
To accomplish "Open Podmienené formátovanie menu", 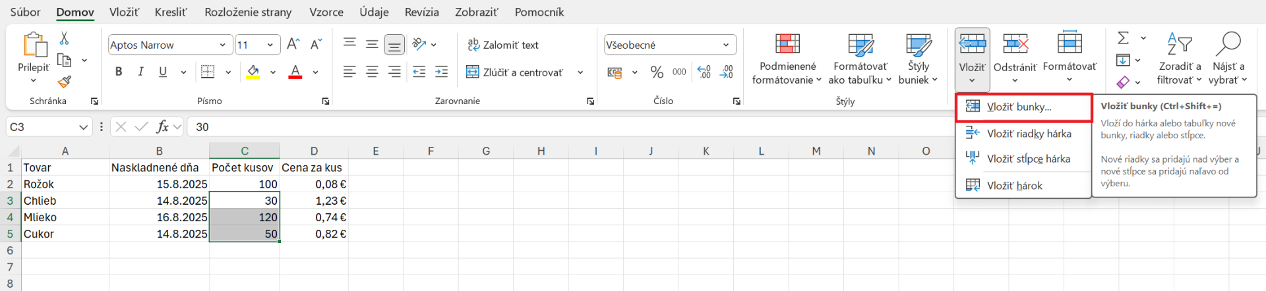I will (x=787, y=59).
